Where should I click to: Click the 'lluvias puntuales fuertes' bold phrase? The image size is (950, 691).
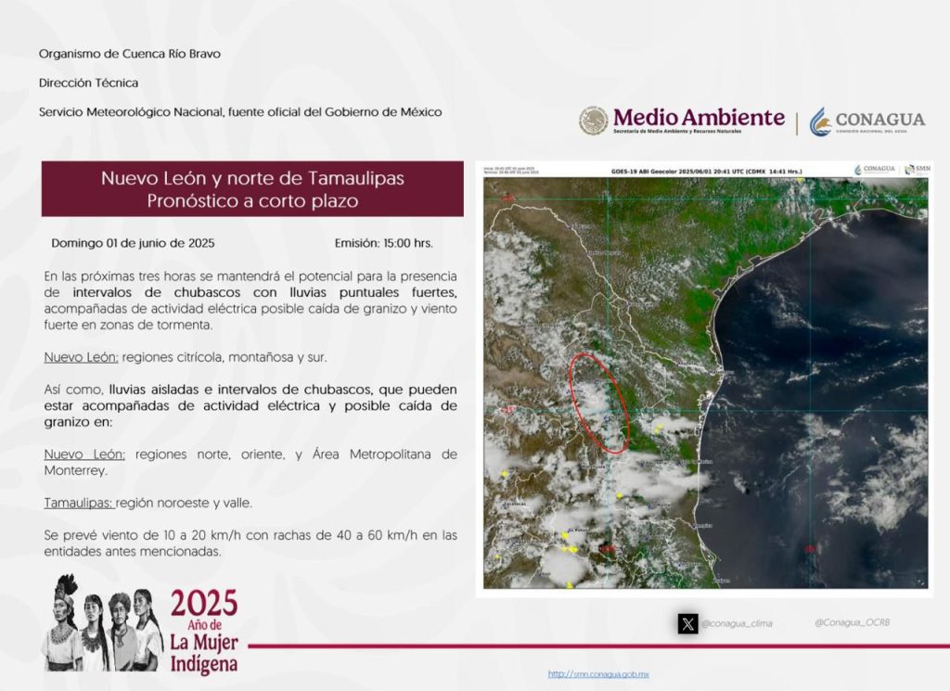coord(373,292)
